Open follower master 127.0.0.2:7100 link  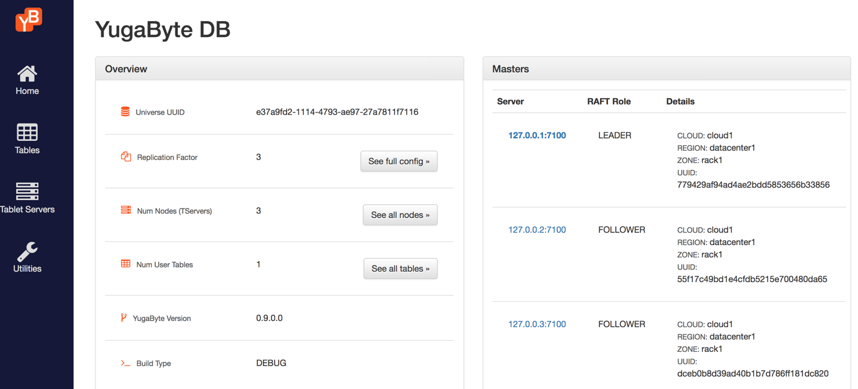pos(537,230)
